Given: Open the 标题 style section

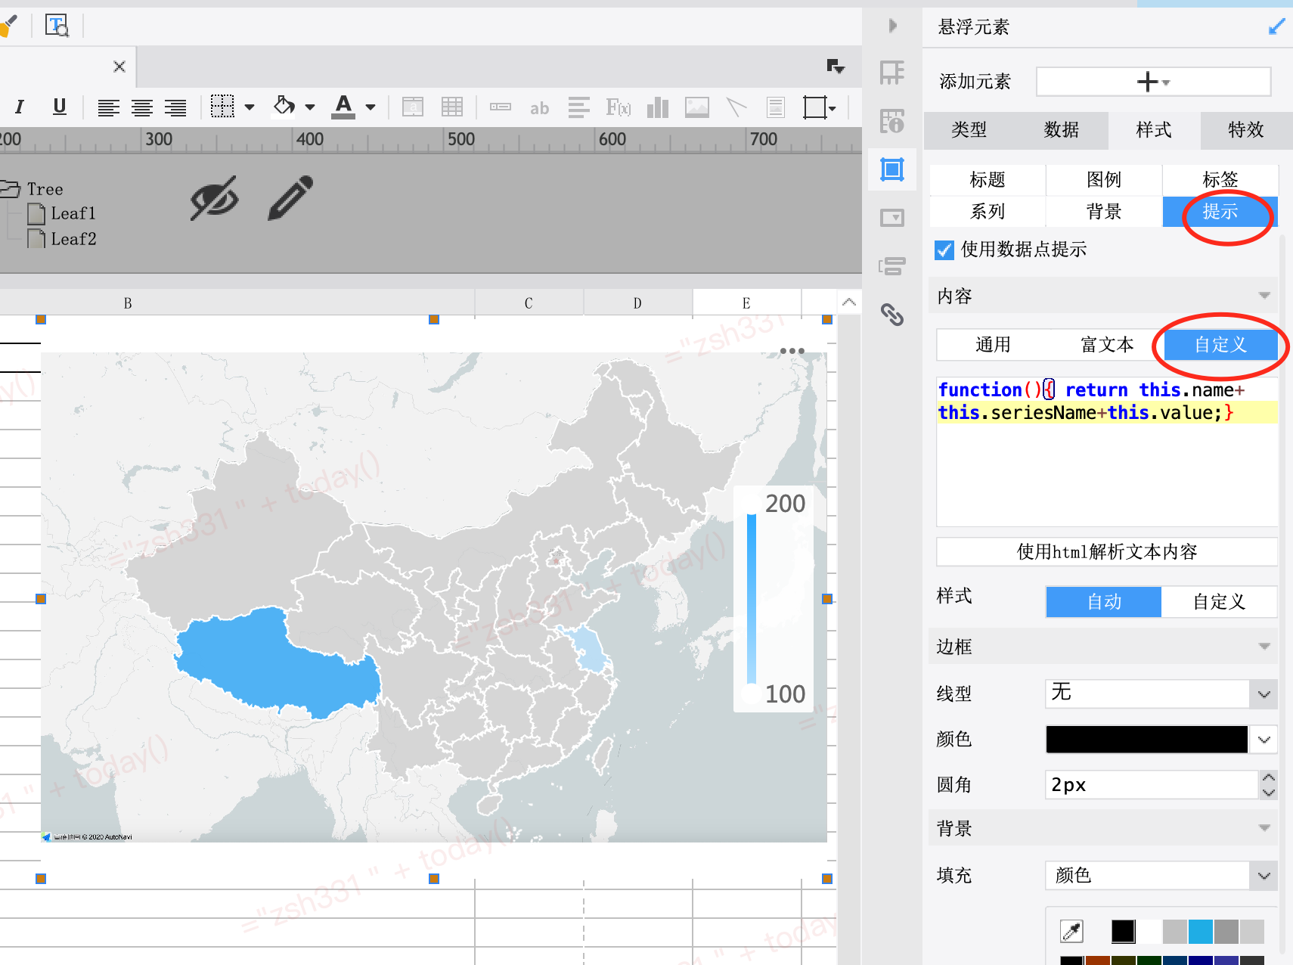Looking at the screenshot, I should [988, 180].
